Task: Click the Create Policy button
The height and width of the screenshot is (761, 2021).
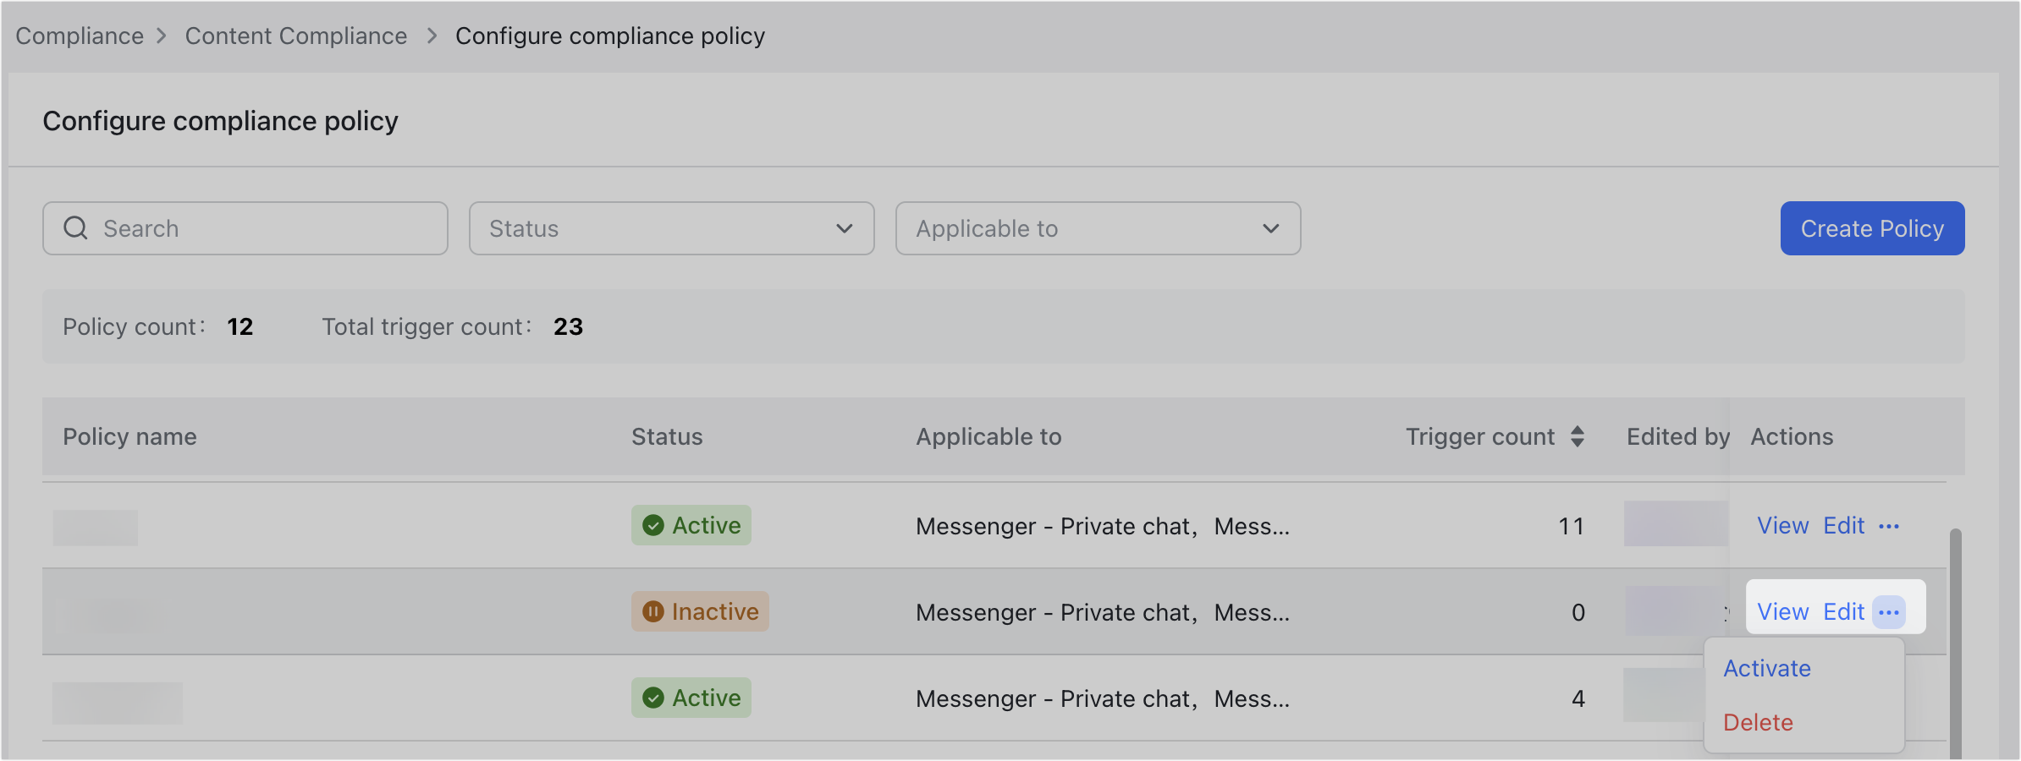Action: click(x=1872, y=228)
